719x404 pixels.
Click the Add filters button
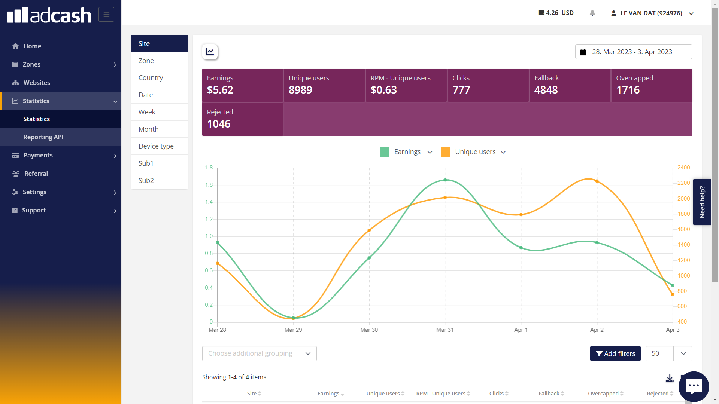615,353
